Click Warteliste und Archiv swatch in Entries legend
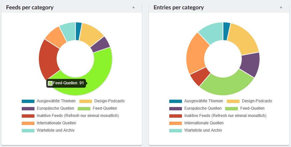The image size is (291, 147). [x=176, y=130]
